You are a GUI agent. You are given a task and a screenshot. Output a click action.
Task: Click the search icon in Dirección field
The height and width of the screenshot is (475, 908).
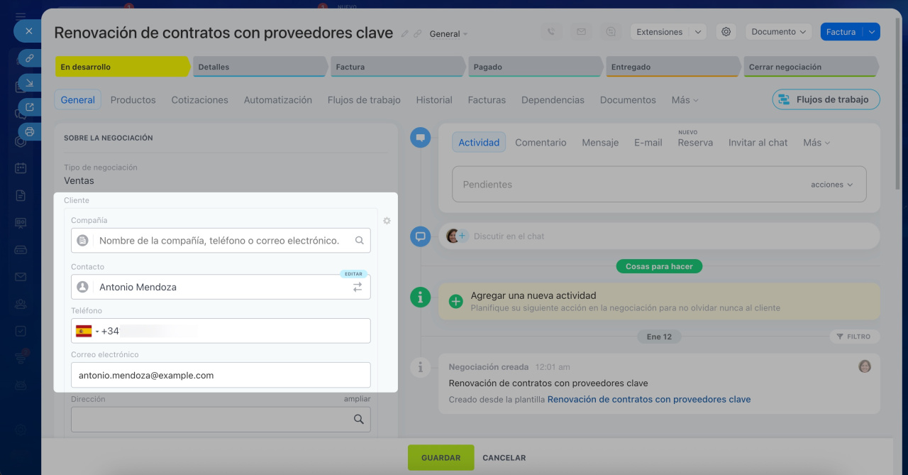tap(359, 420)
